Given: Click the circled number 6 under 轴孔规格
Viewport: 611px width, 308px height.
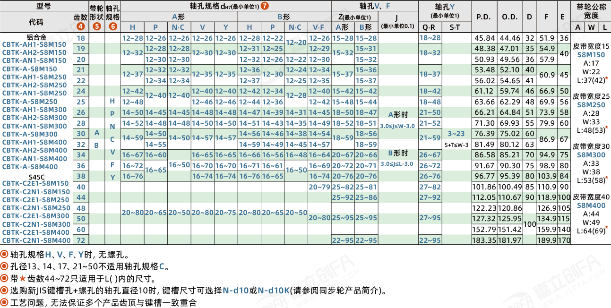Looking at the screenshot, I should pos(112,26).
